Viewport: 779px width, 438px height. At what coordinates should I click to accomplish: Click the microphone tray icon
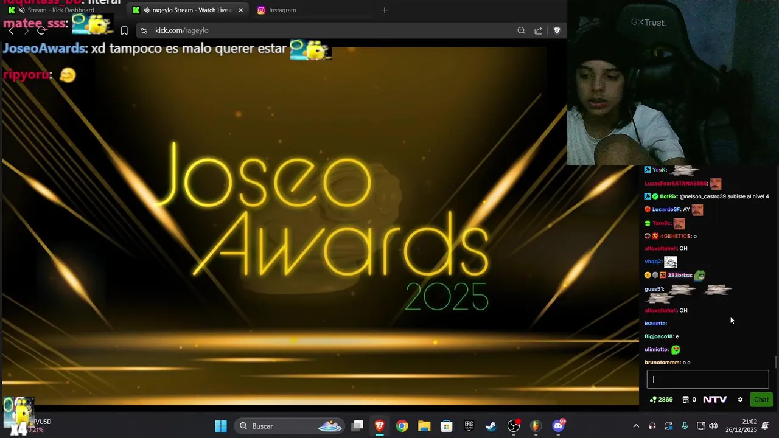pos(685,426)
